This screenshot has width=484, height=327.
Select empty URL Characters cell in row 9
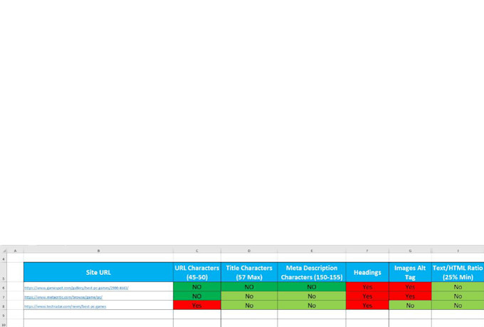(x=197, y=315)
